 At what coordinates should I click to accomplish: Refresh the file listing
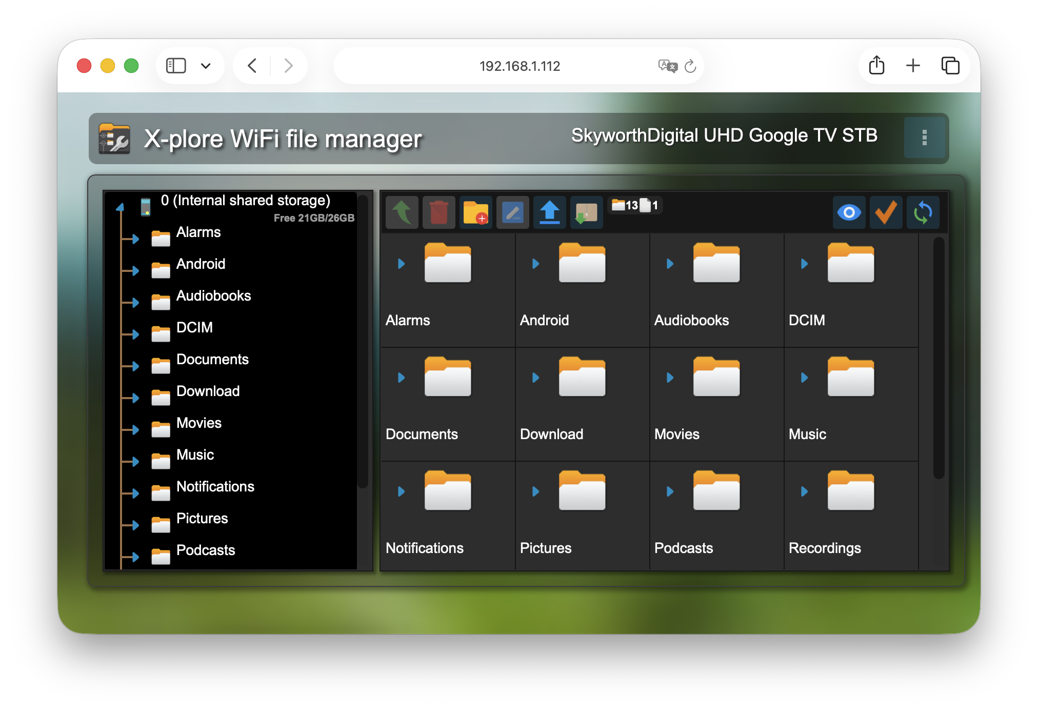point(923,212)
